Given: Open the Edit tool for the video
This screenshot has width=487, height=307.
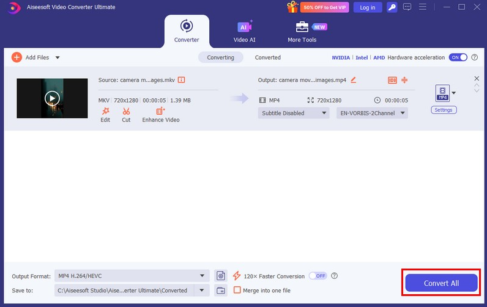Looking at the screenshot, I should click(105, 115).
